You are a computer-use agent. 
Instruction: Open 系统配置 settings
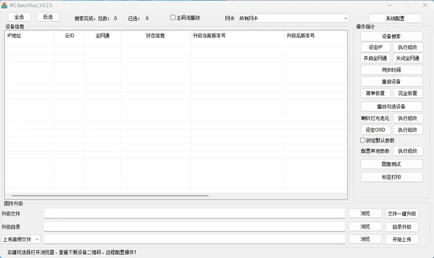click(395, 18)
